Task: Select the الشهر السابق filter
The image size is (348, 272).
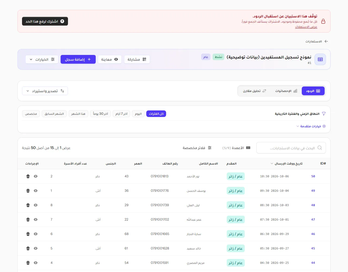Action: (x=54, y=114)
